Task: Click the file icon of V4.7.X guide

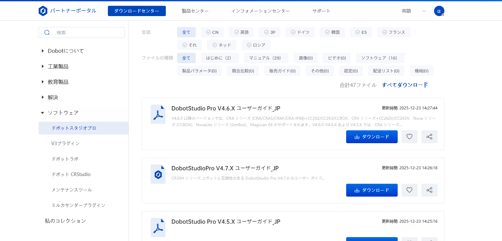Action: point(158,174)
